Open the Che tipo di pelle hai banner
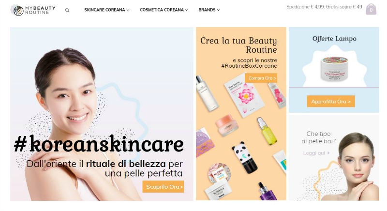Image resolution: width=387 pixels, height=211 pixels. (x=334, y=158)
